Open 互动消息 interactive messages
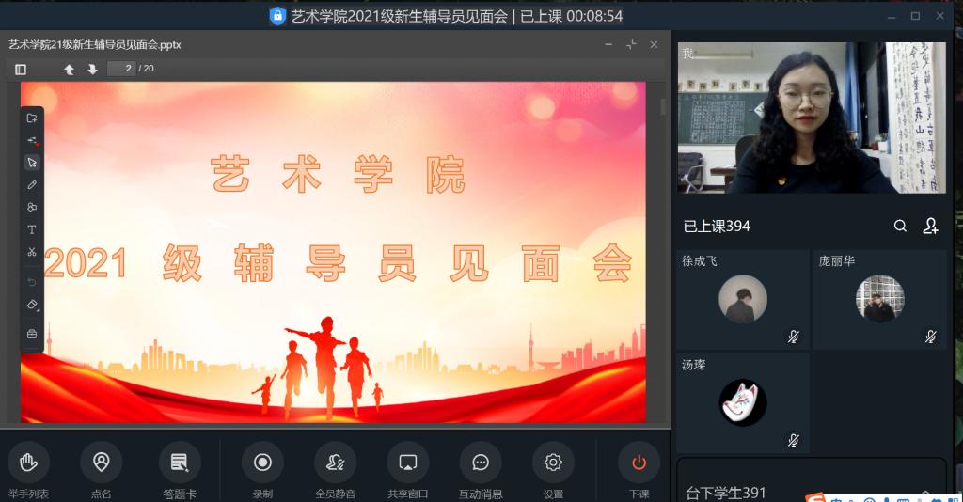Image resolution: width=963 pixels, height=502 pixels. [x=481, y=463]
